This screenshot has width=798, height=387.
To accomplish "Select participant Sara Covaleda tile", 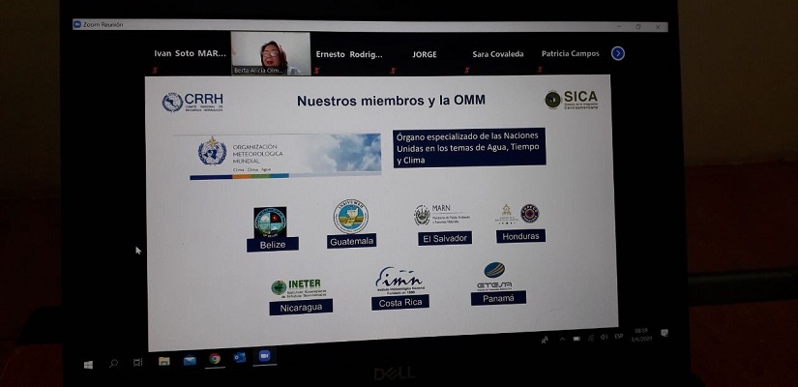I will point(498,54).
